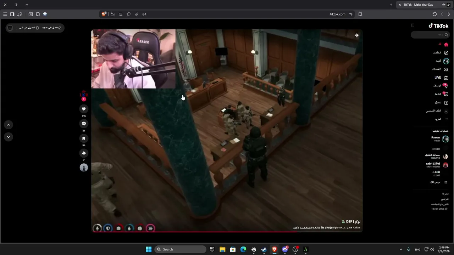Screen dimensions: 454x255
Task: Open the video's three-dot options menu
Action: coord(97,35)
